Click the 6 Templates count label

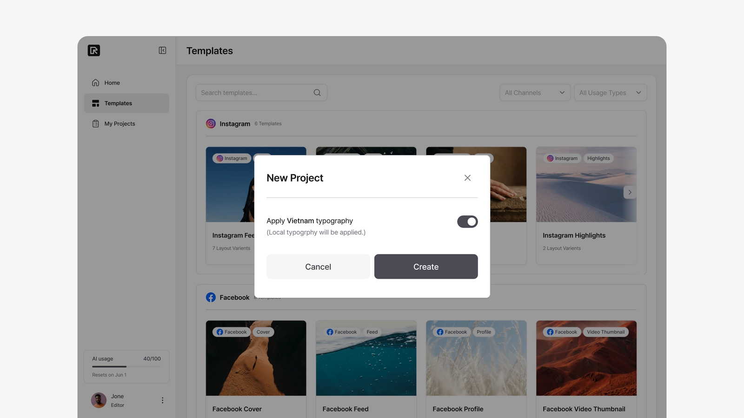268,124
